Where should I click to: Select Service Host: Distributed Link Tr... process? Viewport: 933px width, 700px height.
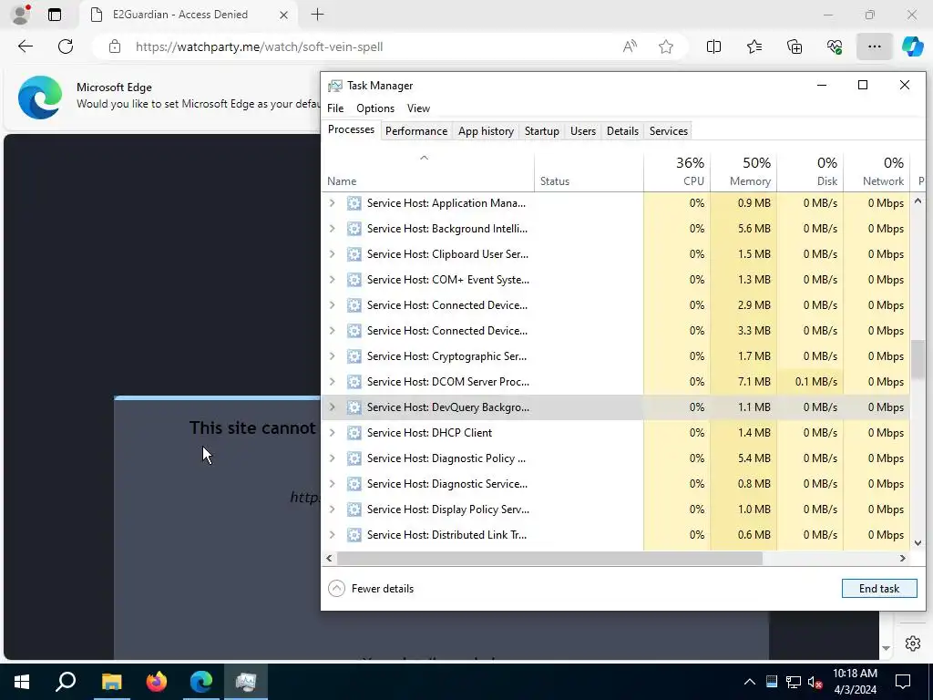(616, 535)
